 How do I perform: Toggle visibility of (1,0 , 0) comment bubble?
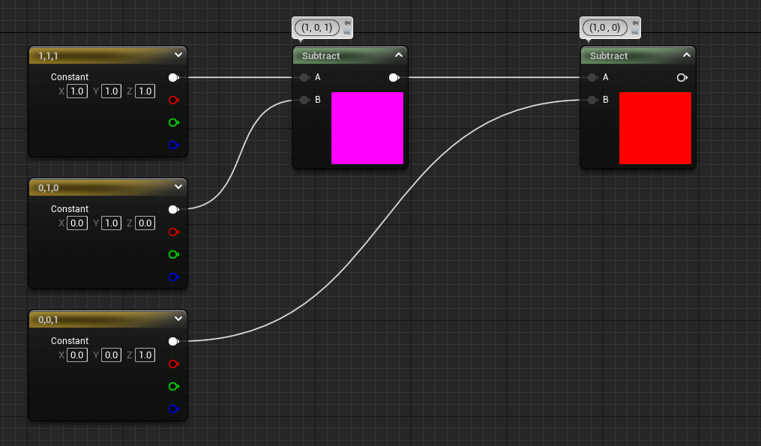634,33
